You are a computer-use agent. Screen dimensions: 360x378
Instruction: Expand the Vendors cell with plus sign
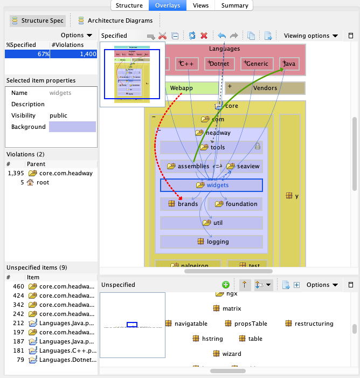pyautogui.click(x=230, y=86)
